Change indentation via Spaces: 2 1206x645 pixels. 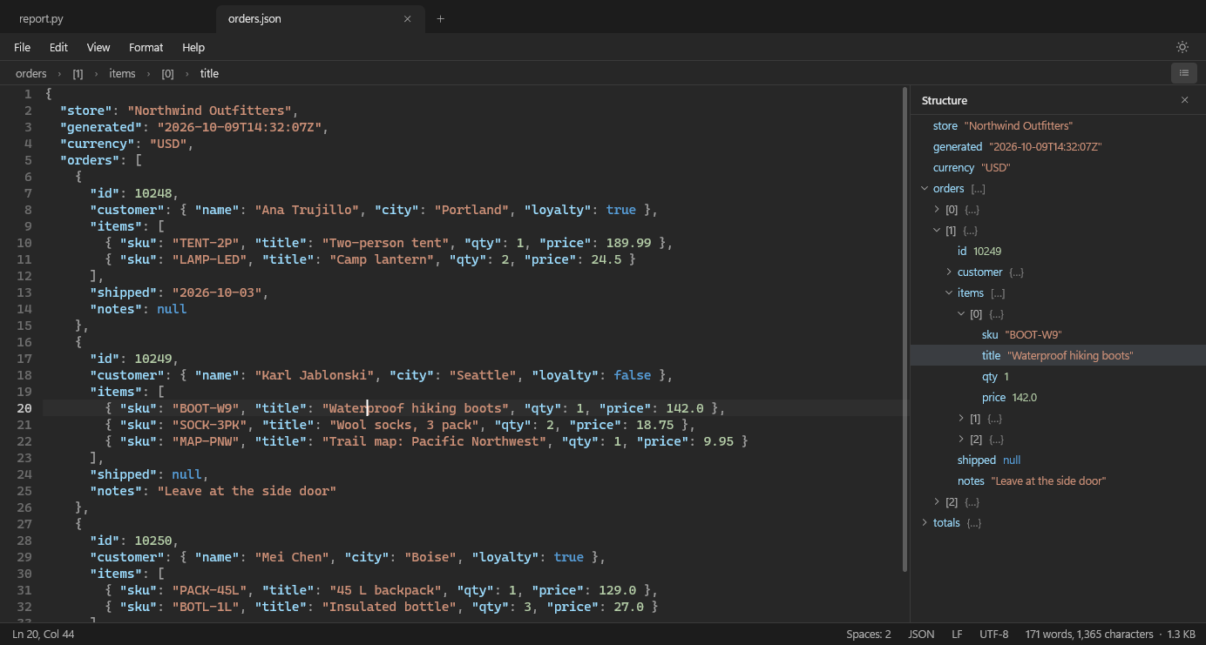(x=869, y=634)
